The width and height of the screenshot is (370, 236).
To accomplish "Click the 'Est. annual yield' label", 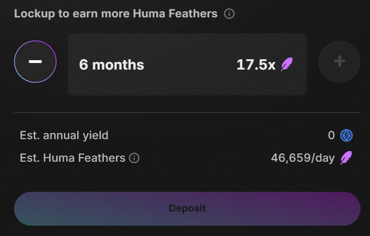I will tap(64, 135).
